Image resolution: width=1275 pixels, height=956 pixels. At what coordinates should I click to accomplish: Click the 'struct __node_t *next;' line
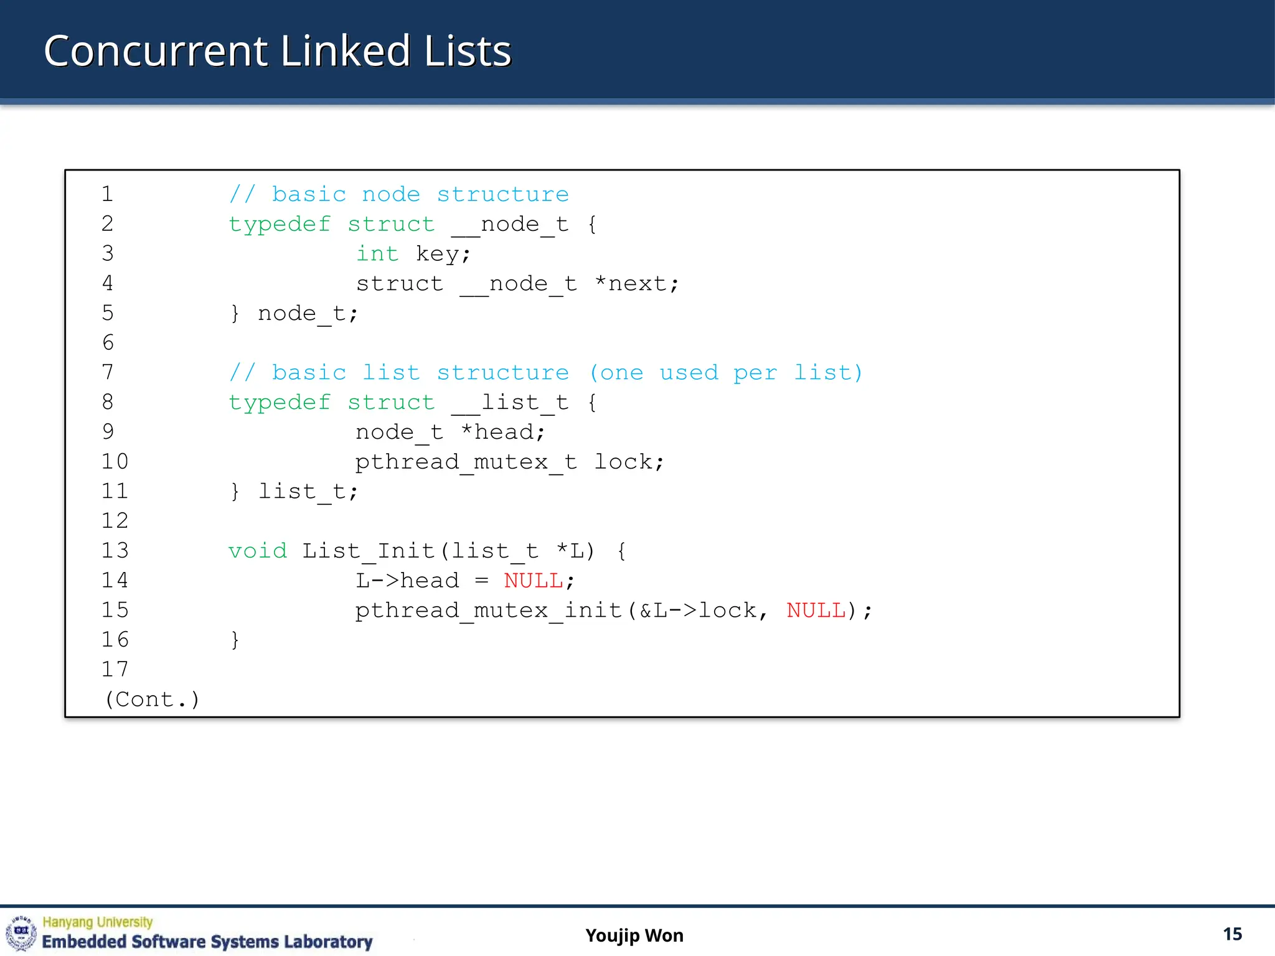tap(517, 284)
